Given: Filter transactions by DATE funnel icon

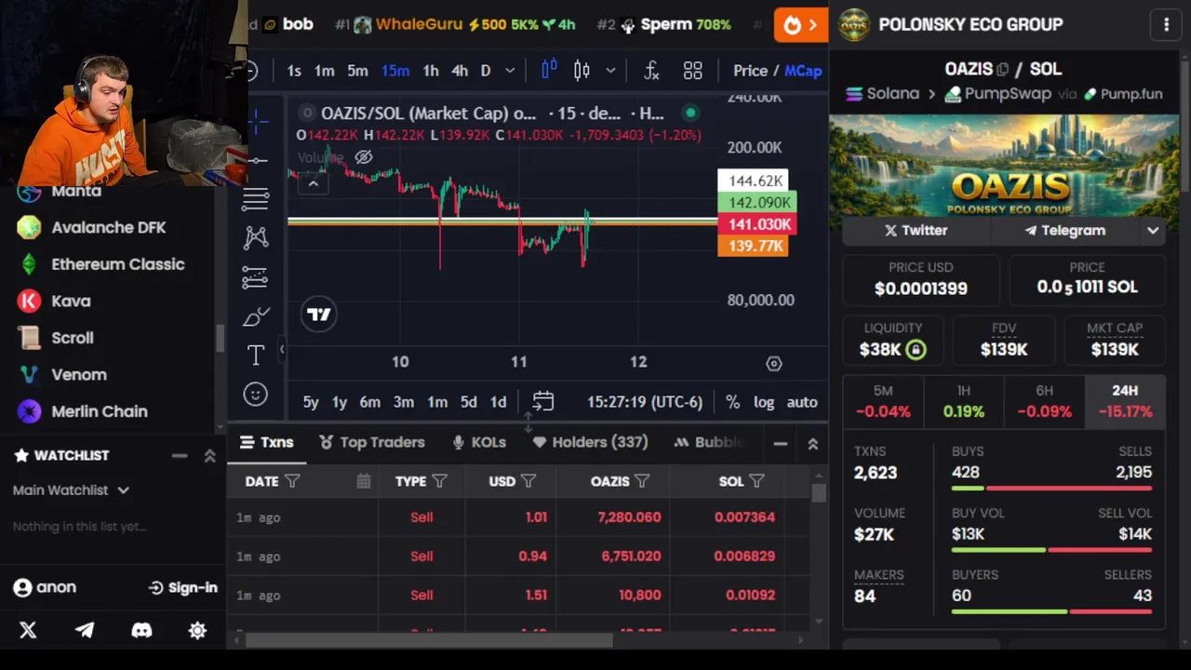Looking at the screenshot, I should coord(292,481).
